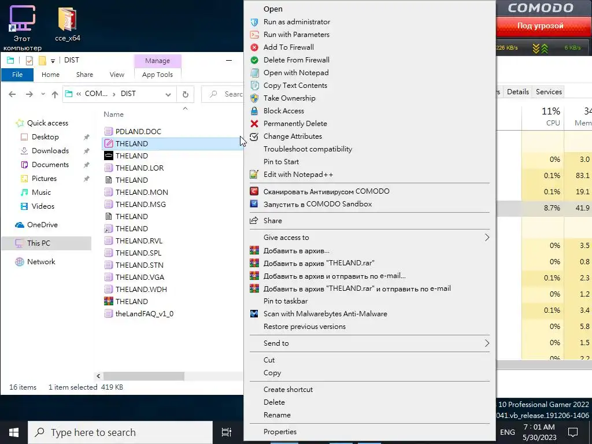
Task: Click WinRAR icon beside "Добавить в архив..."
Action: 254,250
